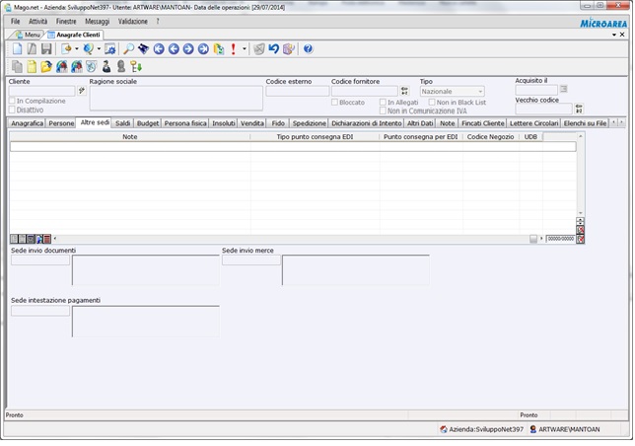Screen dimensions: 635x446
Task: Go to first record arrow icon
Action: click(x=159, y=48)
